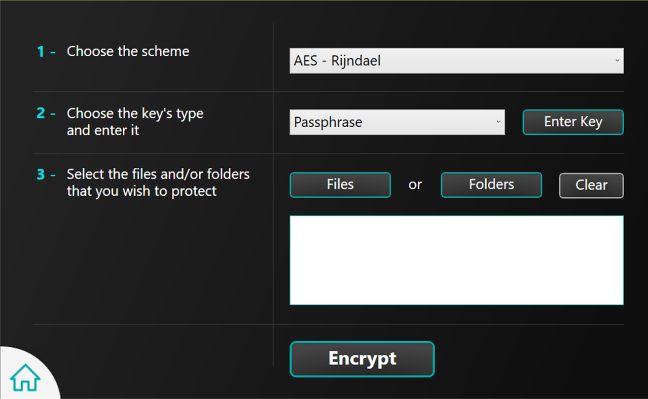Click "that you wish to protect" text
Screen dimensions: 648x399
coord(141,191)
